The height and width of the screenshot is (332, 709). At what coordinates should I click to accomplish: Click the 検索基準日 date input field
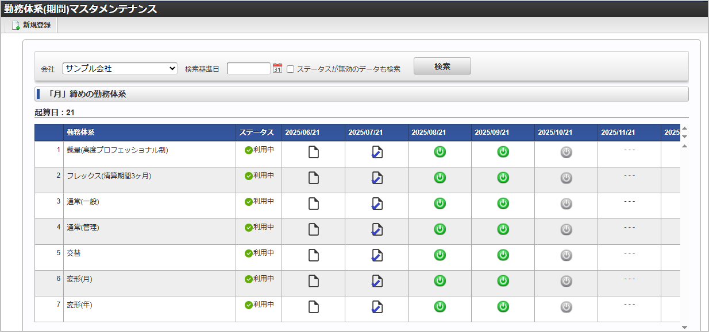tap(248, 68)
